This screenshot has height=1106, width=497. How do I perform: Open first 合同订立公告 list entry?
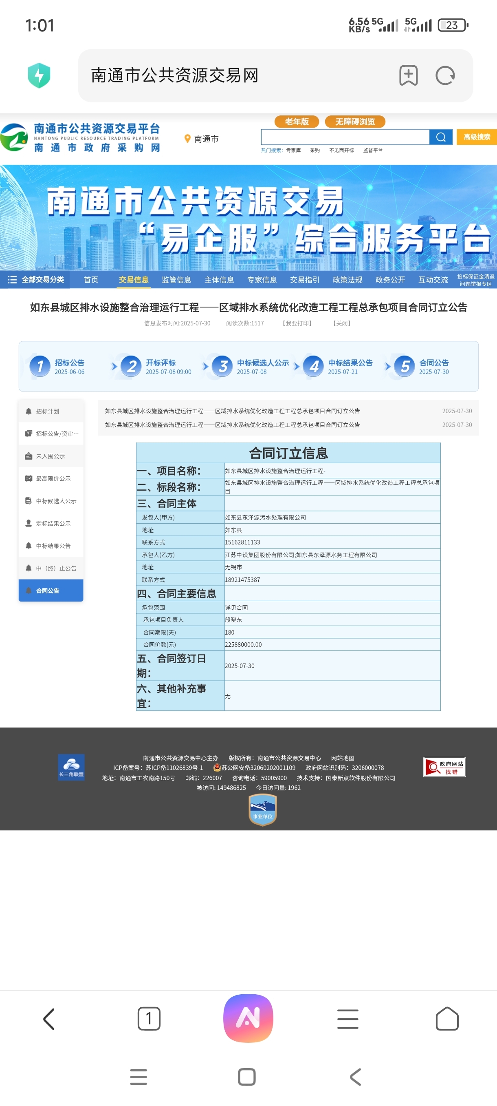tap(233, 411)
